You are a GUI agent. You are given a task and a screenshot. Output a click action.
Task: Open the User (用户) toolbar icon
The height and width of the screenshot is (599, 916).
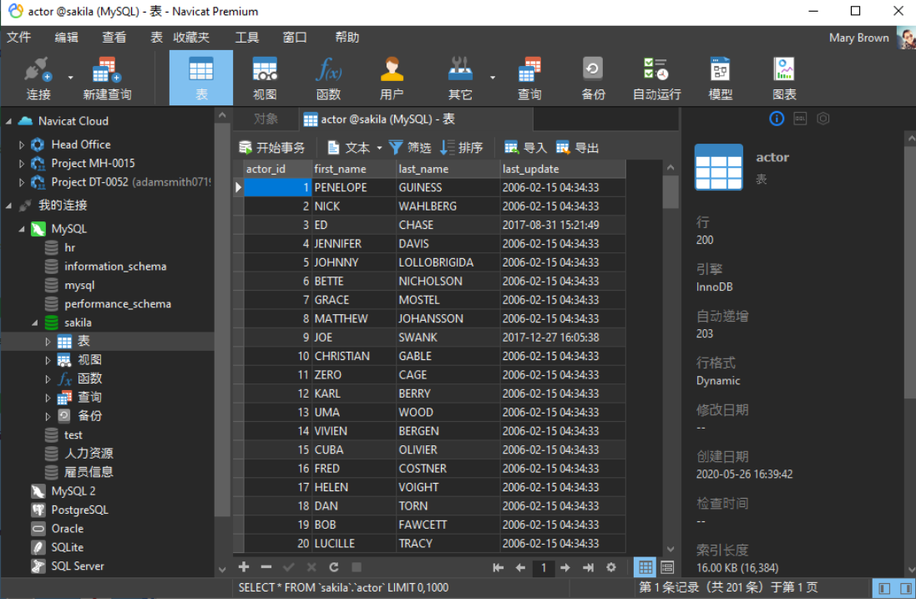[x=392, y=78]
